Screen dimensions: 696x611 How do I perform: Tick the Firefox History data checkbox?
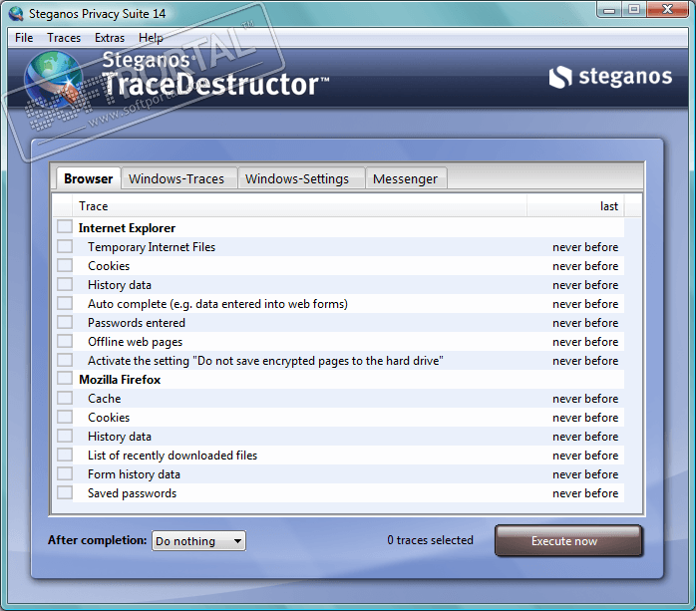(65, 436)
